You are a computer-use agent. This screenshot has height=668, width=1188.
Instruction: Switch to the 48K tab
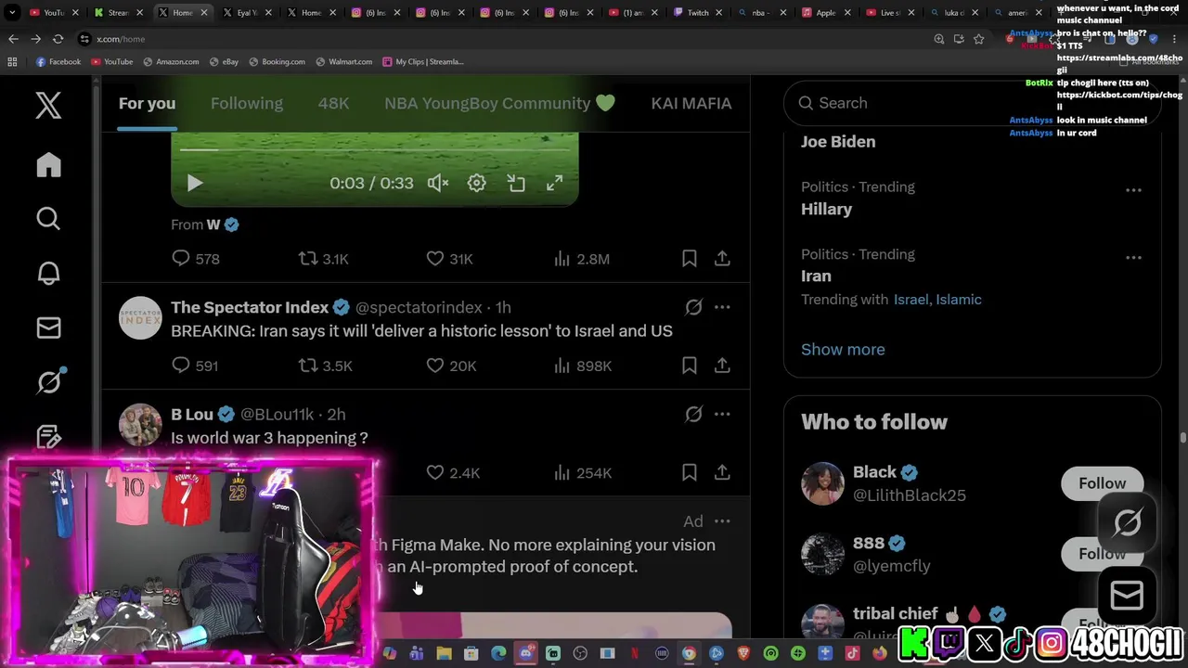(x=333, y=103)
